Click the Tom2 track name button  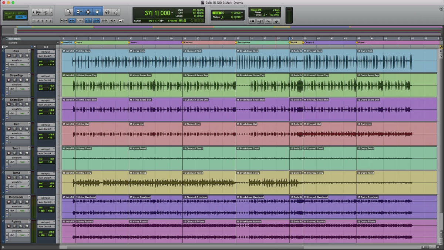(16, 173)
